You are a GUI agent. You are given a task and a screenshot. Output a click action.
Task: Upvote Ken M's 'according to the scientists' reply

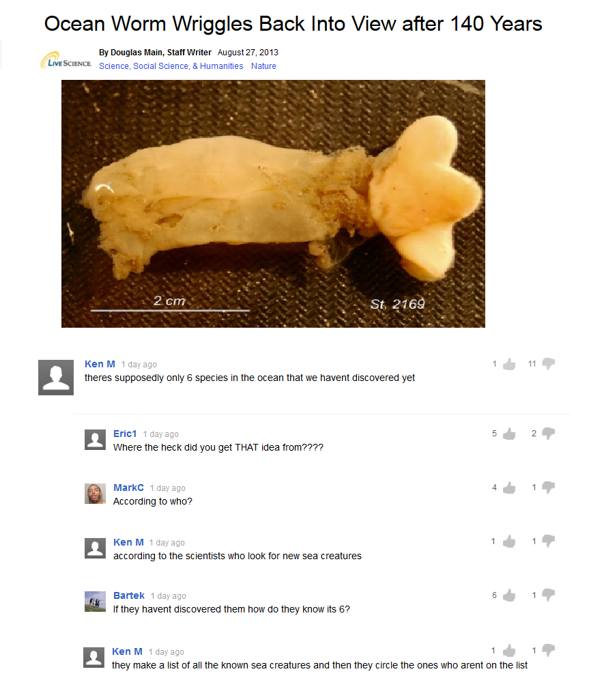coord(509,541)
